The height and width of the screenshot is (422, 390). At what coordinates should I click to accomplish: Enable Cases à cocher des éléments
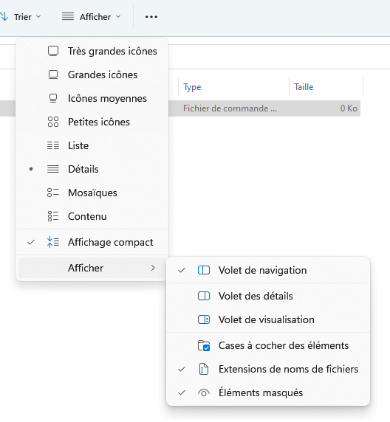[268, 345]
